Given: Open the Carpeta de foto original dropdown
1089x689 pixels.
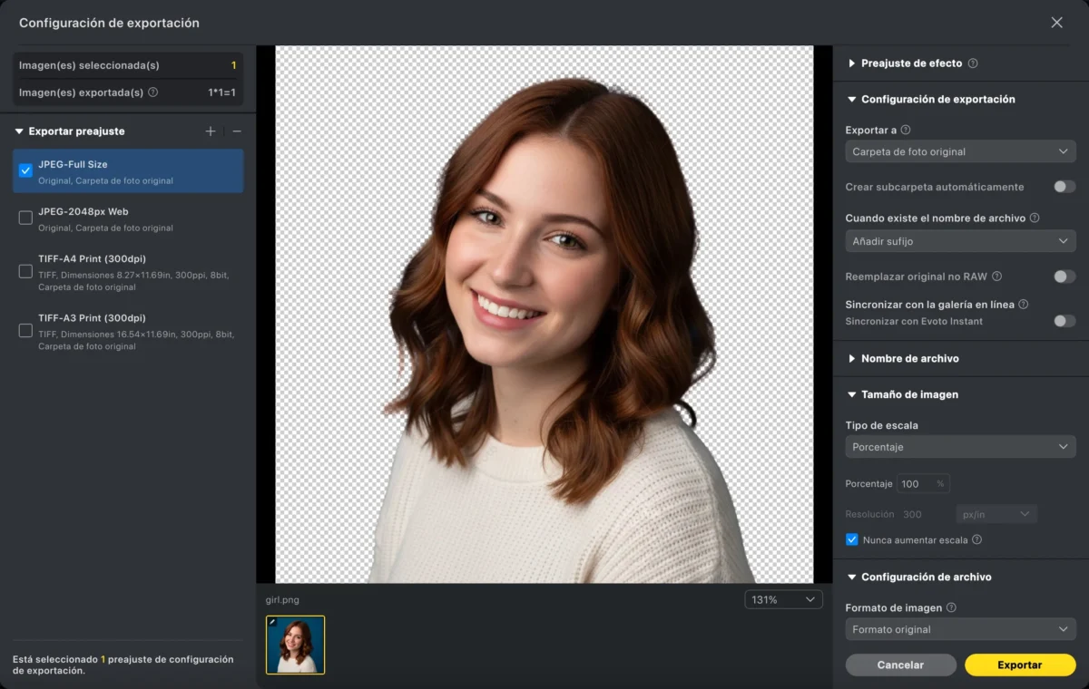Looking at the screenshot, I should click(x=960, y=151).
